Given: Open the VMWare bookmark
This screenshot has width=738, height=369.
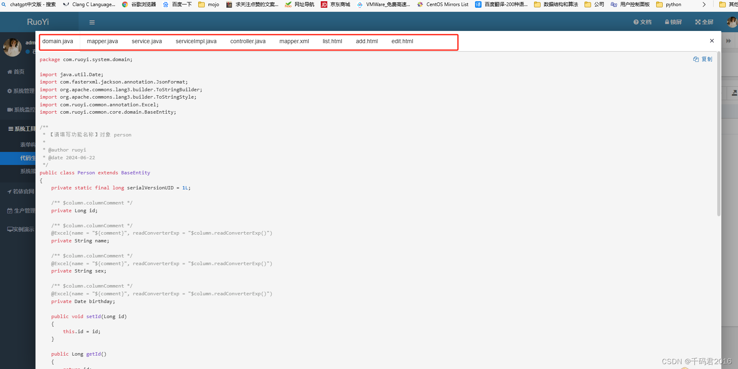Looking at the screenshot, I should 383,4.
